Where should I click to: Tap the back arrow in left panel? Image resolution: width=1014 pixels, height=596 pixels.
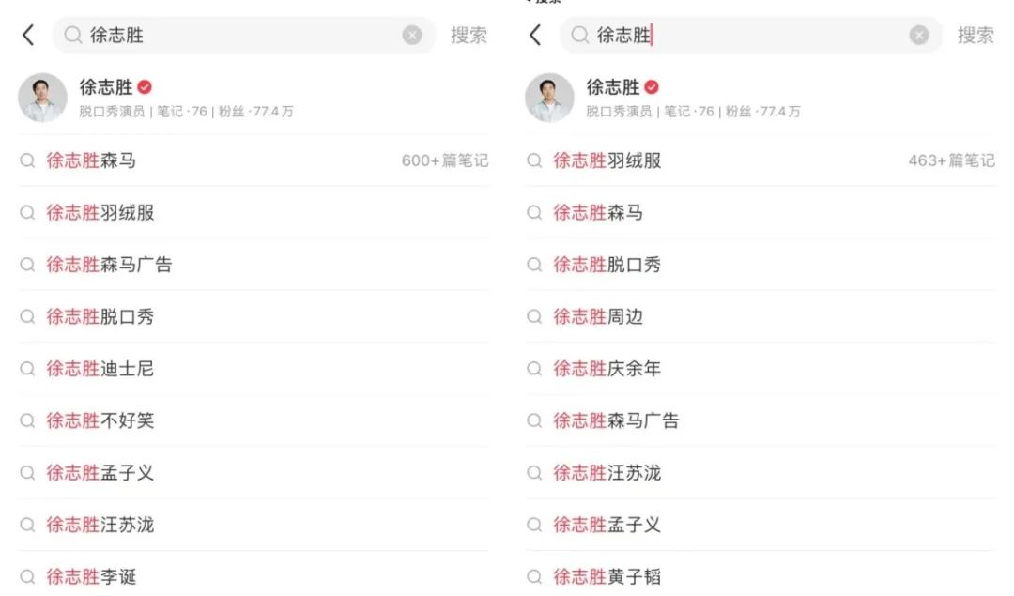tap(28, 36)
